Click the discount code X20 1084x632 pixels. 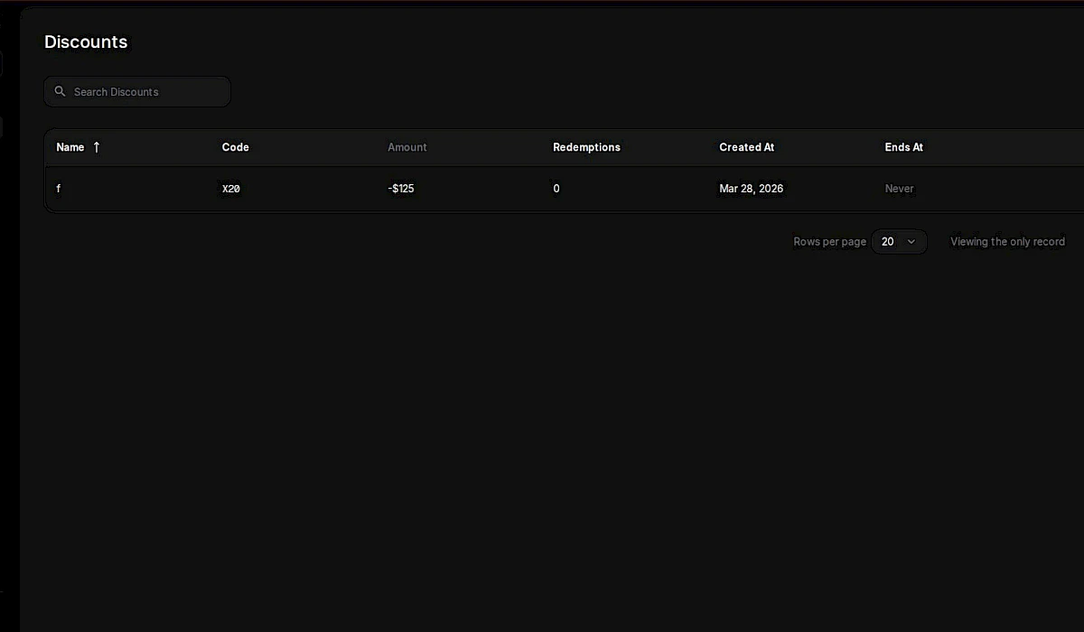(x=231, y=189)
